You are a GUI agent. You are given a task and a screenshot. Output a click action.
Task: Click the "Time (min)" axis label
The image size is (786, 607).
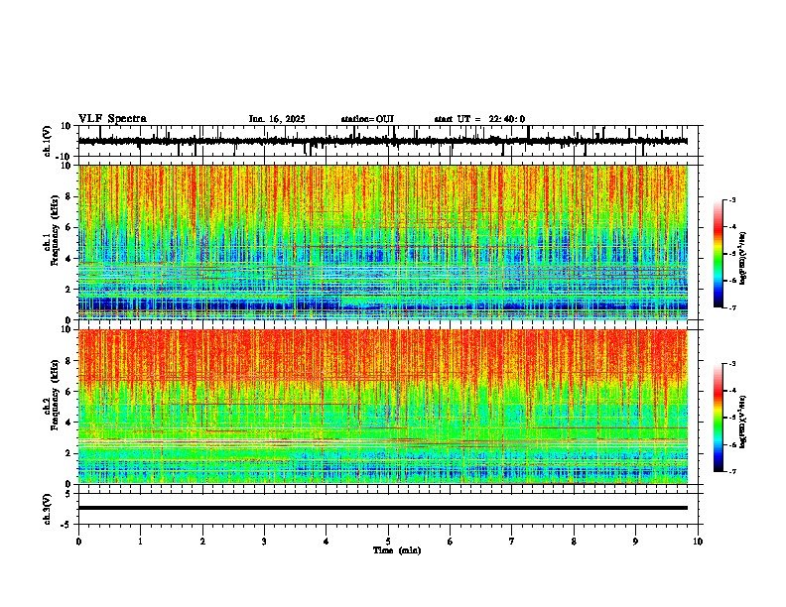(x=397, y=550)
